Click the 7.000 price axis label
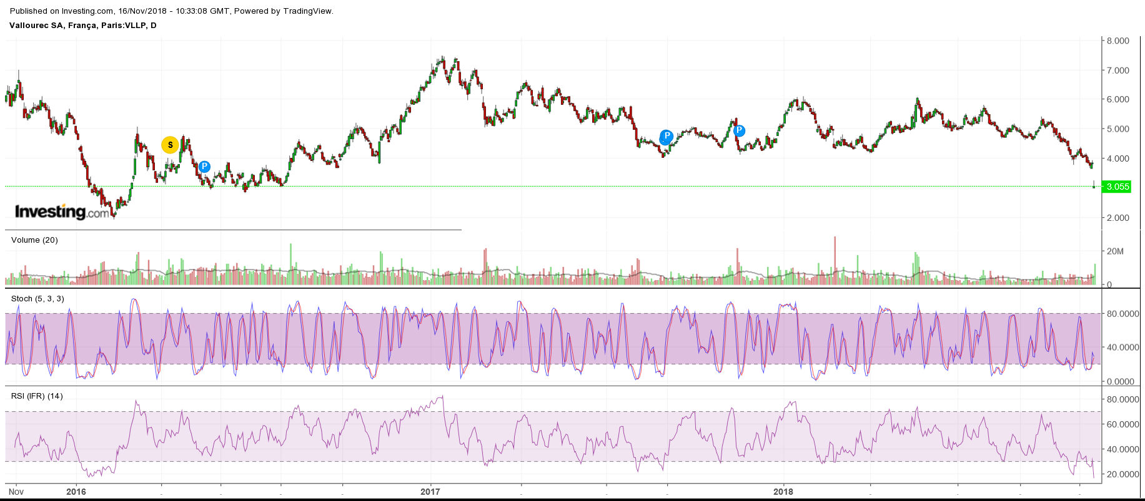The image size is (1145, 501). (1118, 71)
